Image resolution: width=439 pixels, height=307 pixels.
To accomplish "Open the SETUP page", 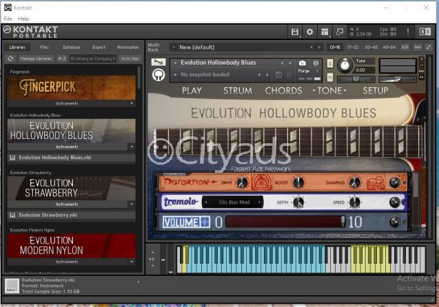I will (x=376, y=91).
